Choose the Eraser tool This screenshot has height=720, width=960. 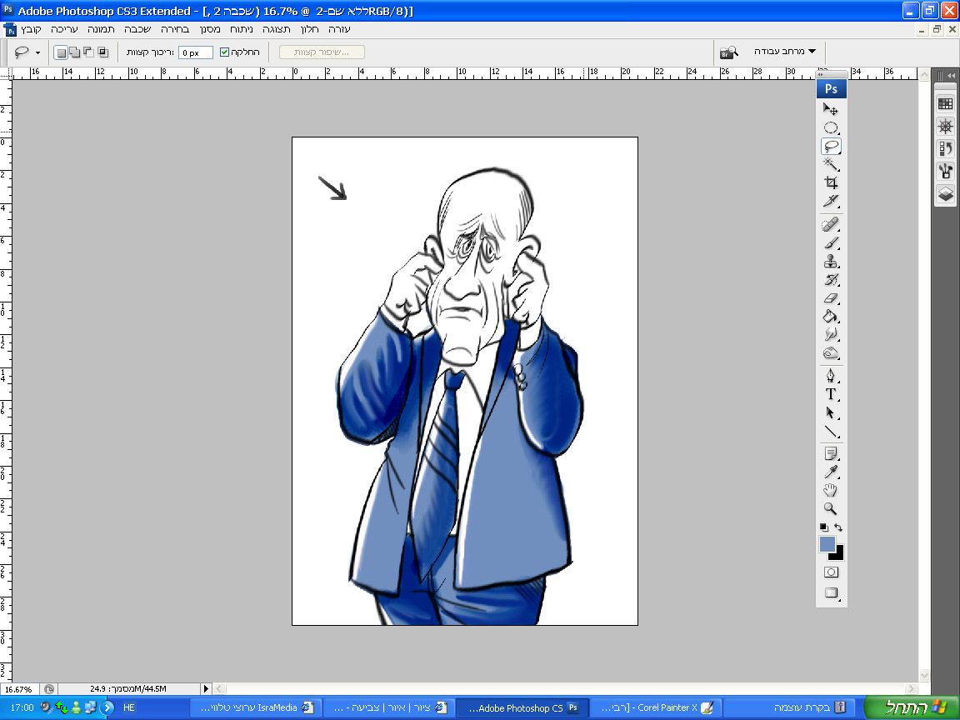tap(831, 298)
